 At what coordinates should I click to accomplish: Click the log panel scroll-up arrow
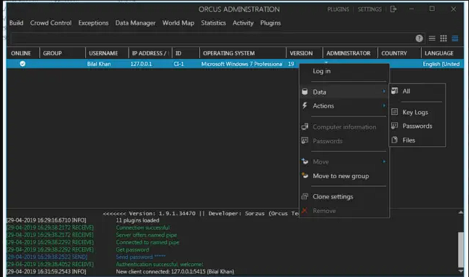coord(460,213)
